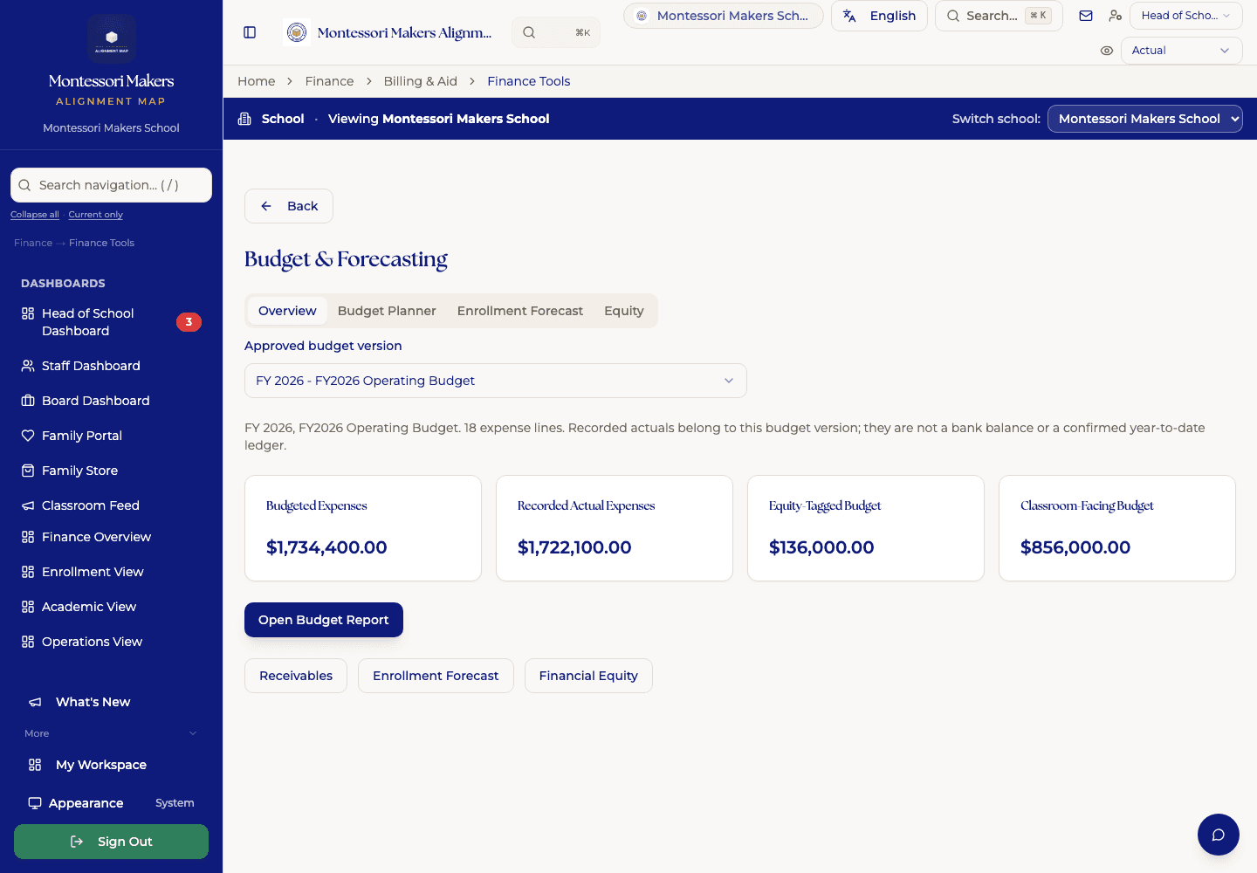Toggle the sidebar panel icon
The height and width of the screenshot is (873, 1257).
(x=250, y=32)
